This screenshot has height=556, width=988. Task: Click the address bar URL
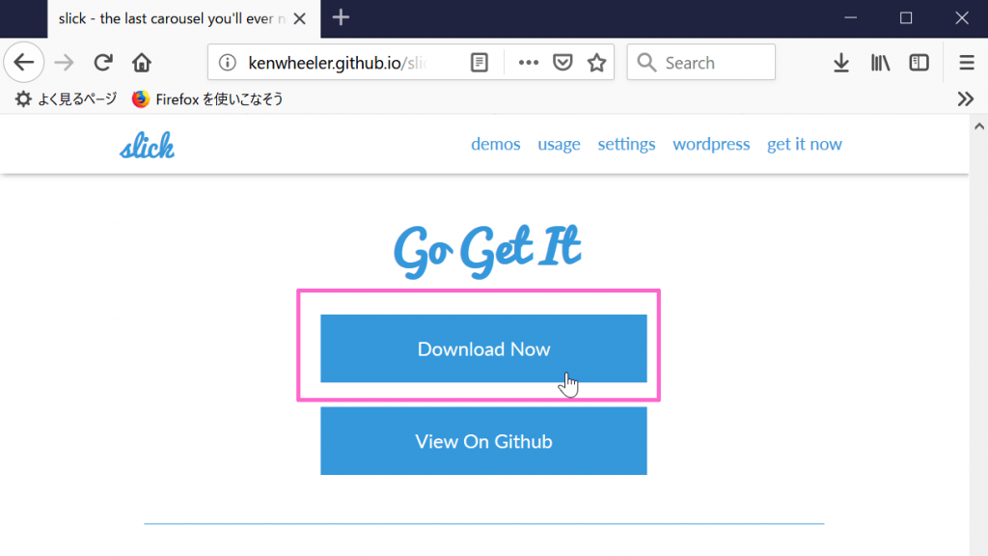coord(337,63)
